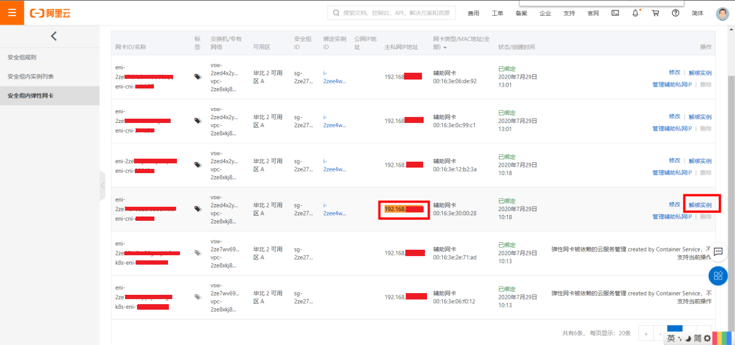Go back using the sidebar arrow

tap(54, 36)
